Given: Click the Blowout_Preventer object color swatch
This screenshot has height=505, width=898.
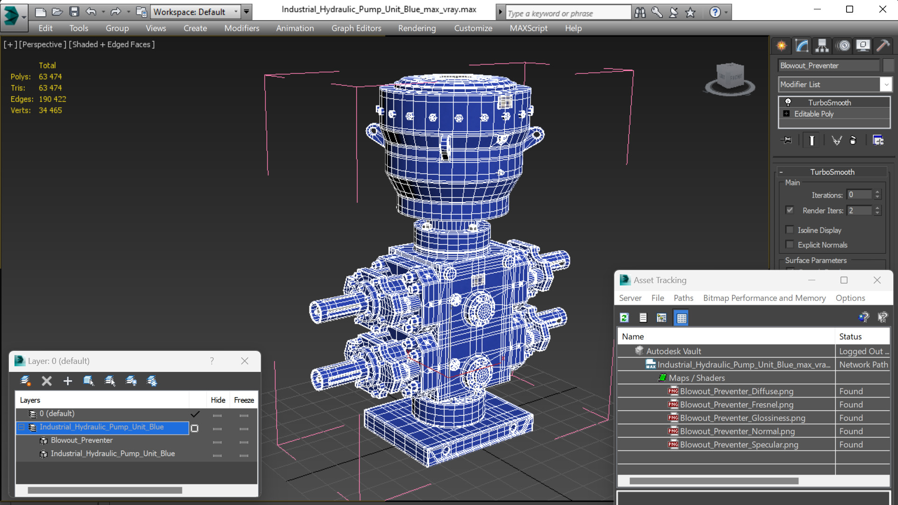Looking at the screenshot, I should click(x=888, y=65).
